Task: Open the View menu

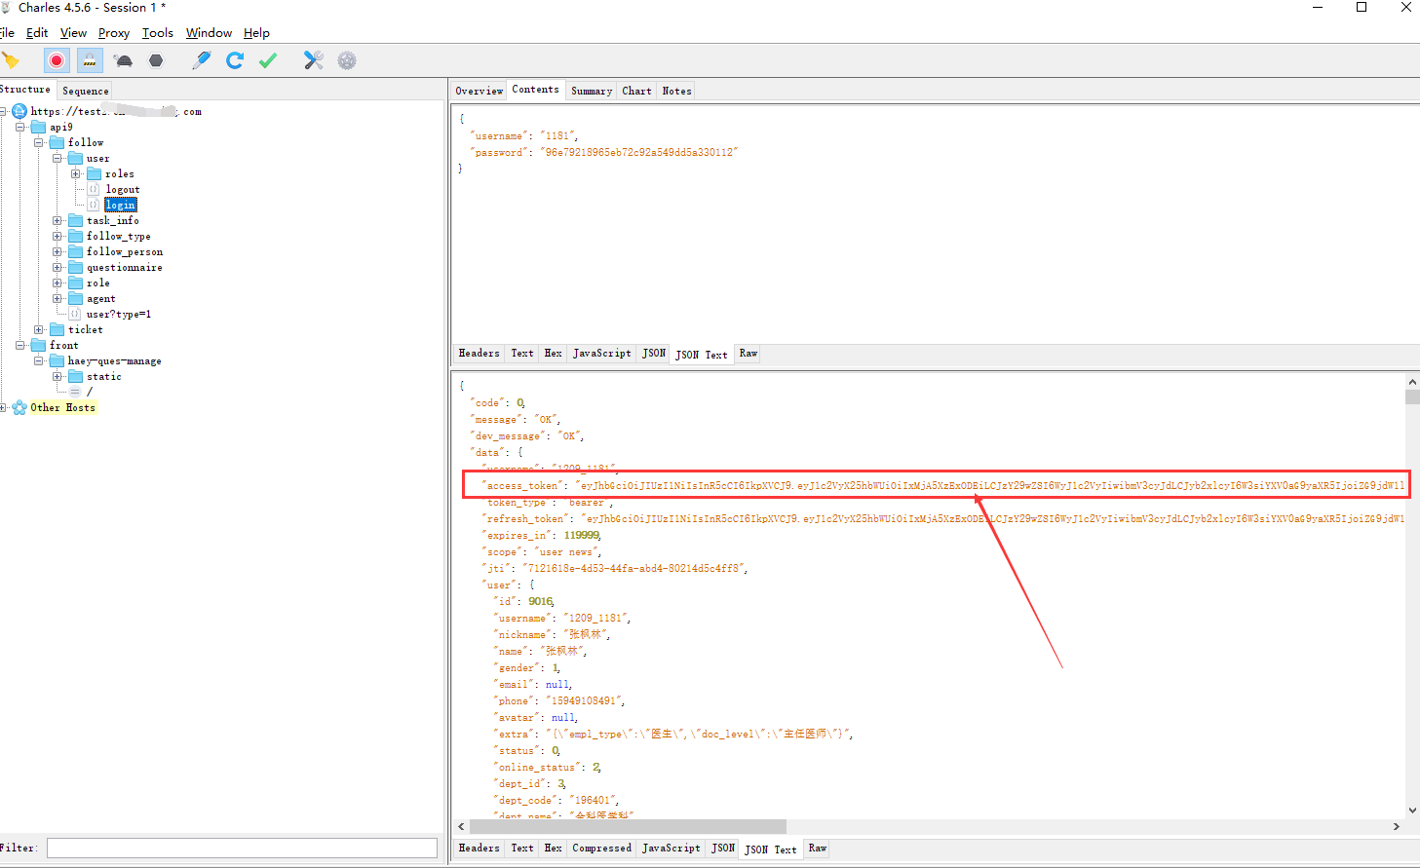Action: [x=73, y=32]
